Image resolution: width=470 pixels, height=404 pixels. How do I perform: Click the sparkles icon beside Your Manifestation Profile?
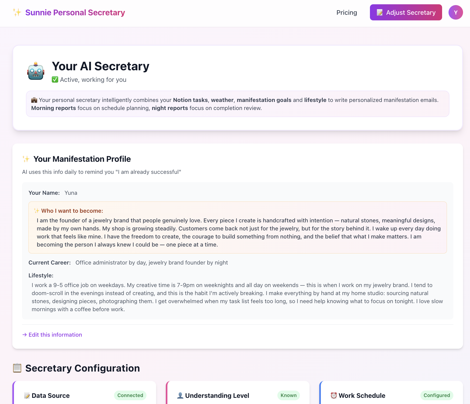pyautogui.click(x=26, y=159)
